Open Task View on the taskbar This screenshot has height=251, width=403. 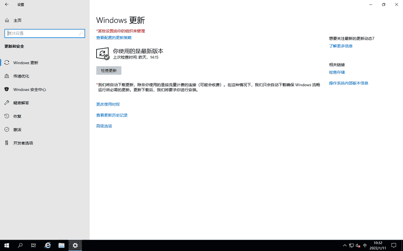click(34, 245)
